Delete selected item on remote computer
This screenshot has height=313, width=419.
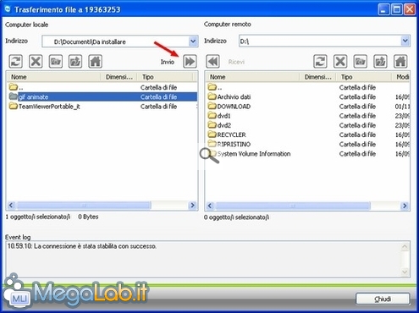point(340,61)
